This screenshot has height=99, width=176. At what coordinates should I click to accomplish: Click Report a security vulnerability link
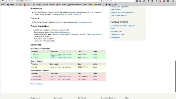click(x=122, y=12)
